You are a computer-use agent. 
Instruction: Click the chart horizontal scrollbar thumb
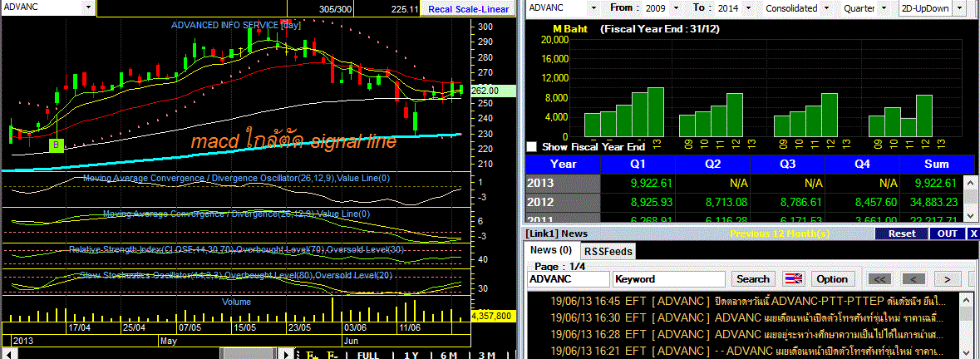(x=249, y=355)
